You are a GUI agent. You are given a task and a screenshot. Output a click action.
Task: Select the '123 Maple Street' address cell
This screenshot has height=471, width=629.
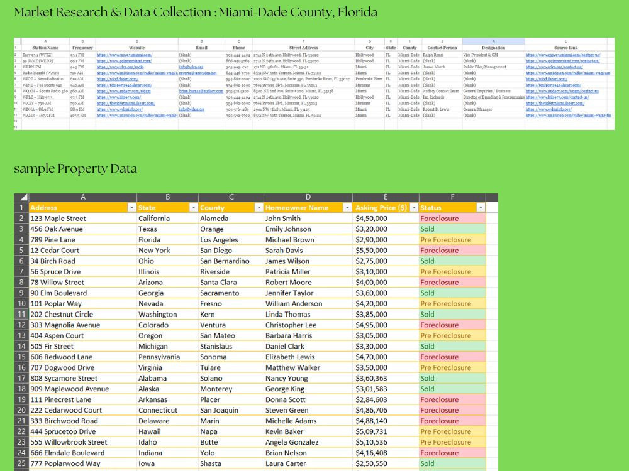83,219
